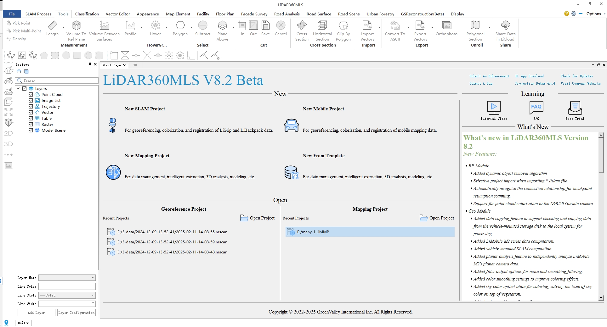Open the Line Style dropdown

point(67,295)
